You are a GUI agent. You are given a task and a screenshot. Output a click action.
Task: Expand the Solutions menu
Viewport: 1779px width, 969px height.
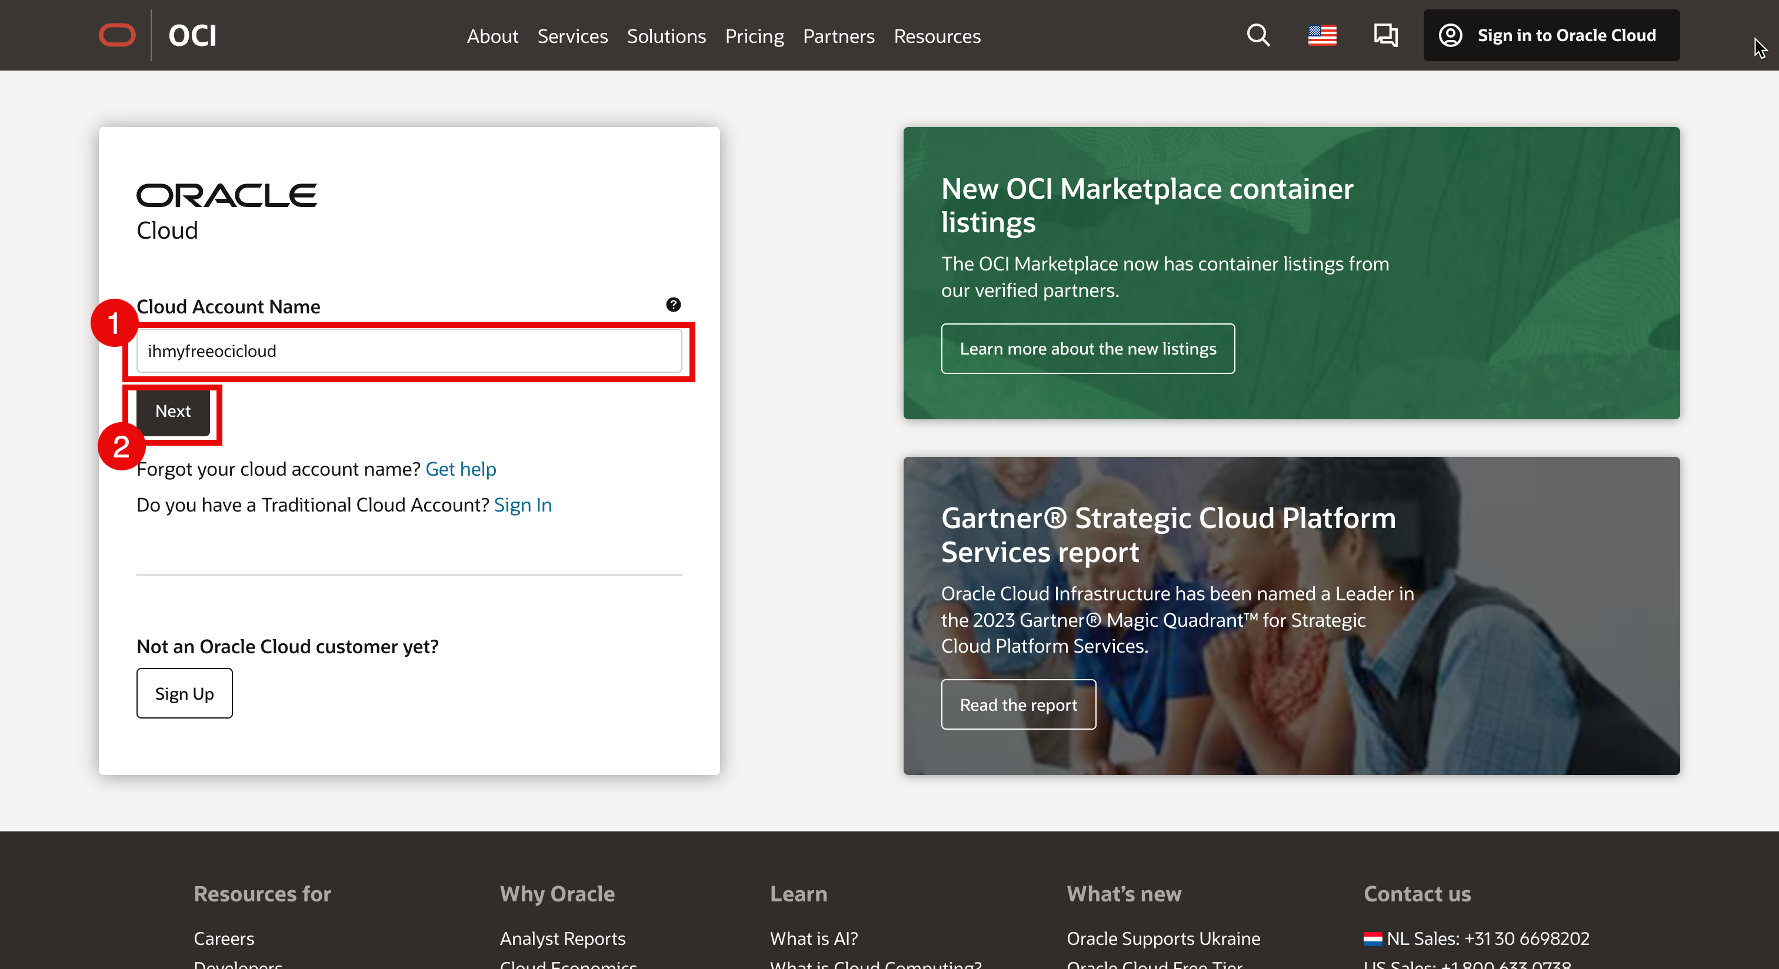tap(666, 36)
